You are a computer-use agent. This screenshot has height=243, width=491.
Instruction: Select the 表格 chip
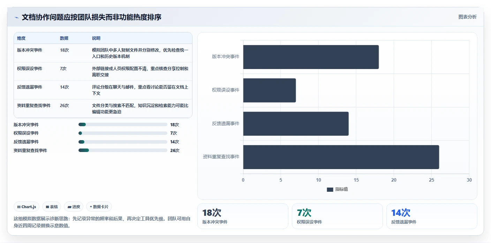tap(52, 207)
